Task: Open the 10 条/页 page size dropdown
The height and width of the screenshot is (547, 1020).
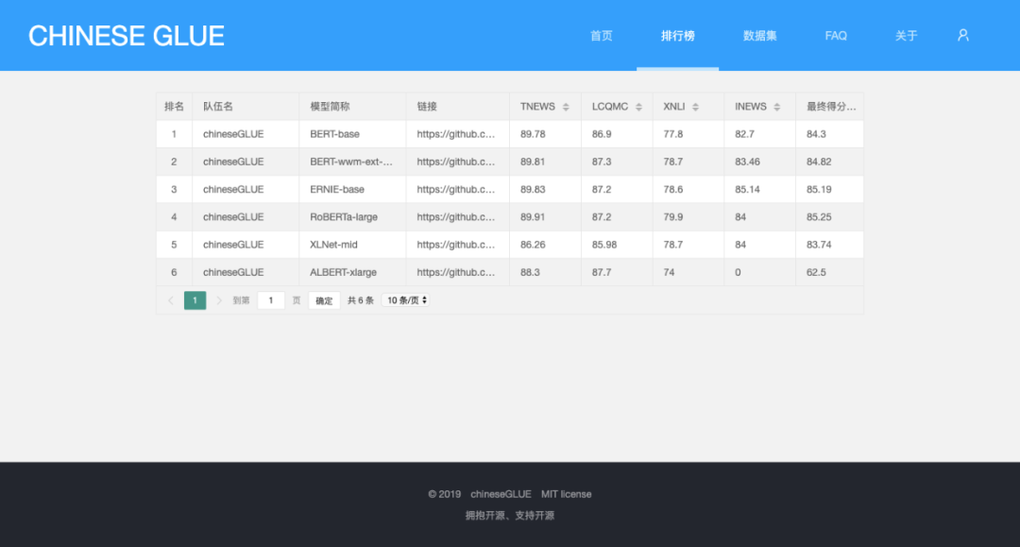Action: pos(406,300)
